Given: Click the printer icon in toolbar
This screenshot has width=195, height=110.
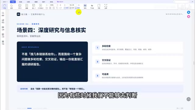Looking at the screenshot, I should coord(20,5).
